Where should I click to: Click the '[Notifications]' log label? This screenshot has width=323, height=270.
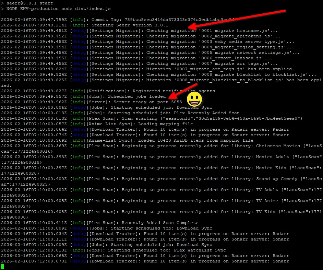click(x=108, y=91)
